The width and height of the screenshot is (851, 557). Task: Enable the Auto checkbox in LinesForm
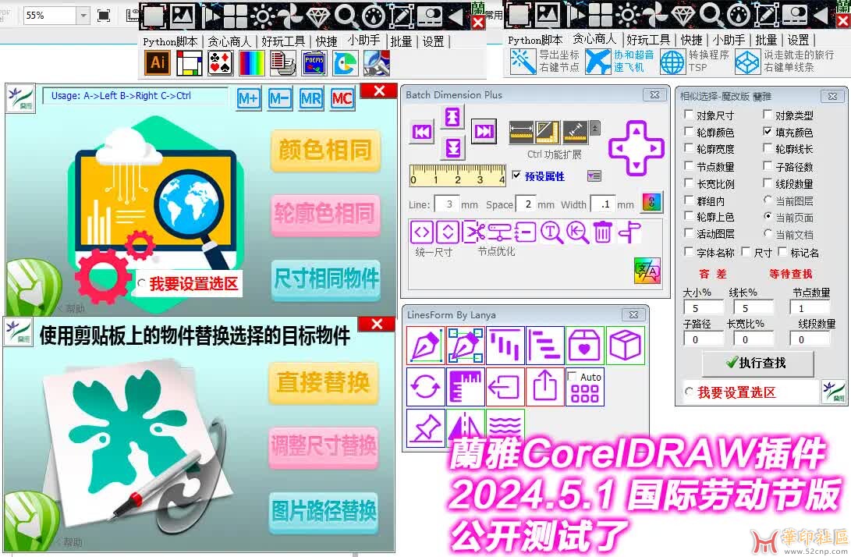[x=572, y=376]
